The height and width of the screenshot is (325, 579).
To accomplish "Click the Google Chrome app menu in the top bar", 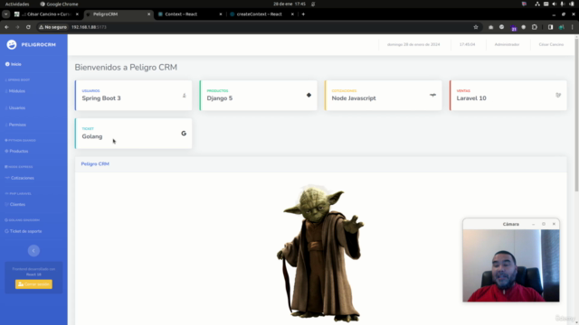I will point(59,4).
